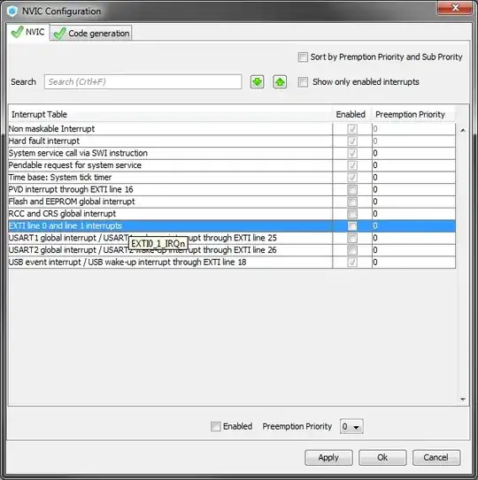Click the green checkmark on NVIC tab
Viewport: 478px width, 480px height.
(x=17, y=32)
